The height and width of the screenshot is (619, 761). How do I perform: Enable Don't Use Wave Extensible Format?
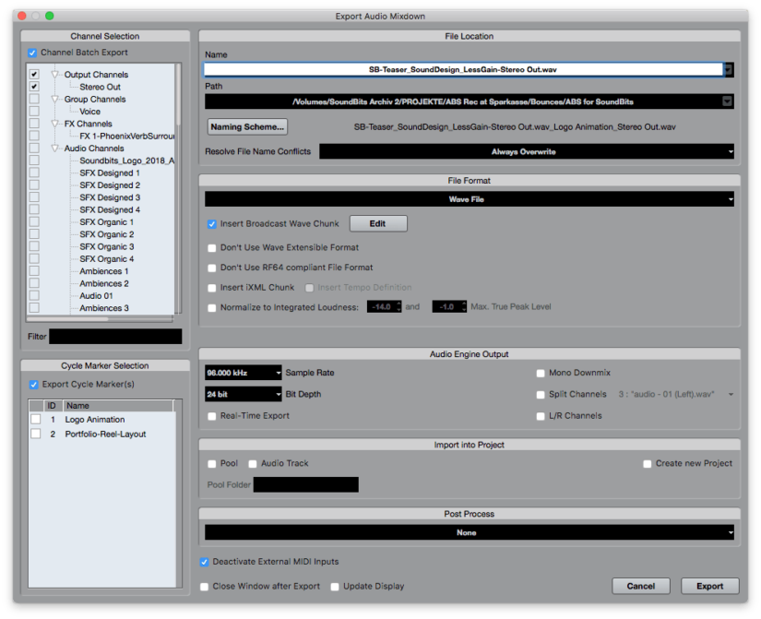[x=212, y=247]
